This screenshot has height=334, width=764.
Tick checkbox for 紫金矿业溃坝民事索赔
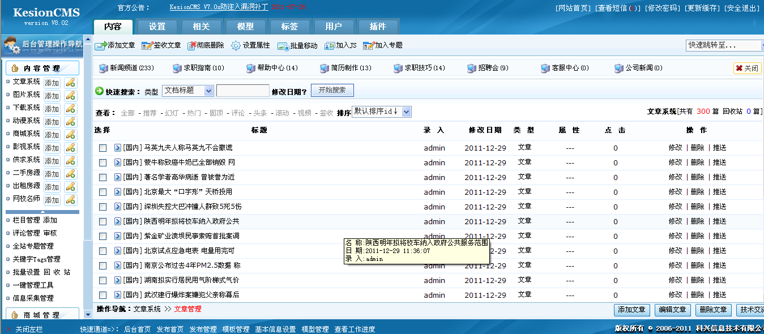(103, 236)
